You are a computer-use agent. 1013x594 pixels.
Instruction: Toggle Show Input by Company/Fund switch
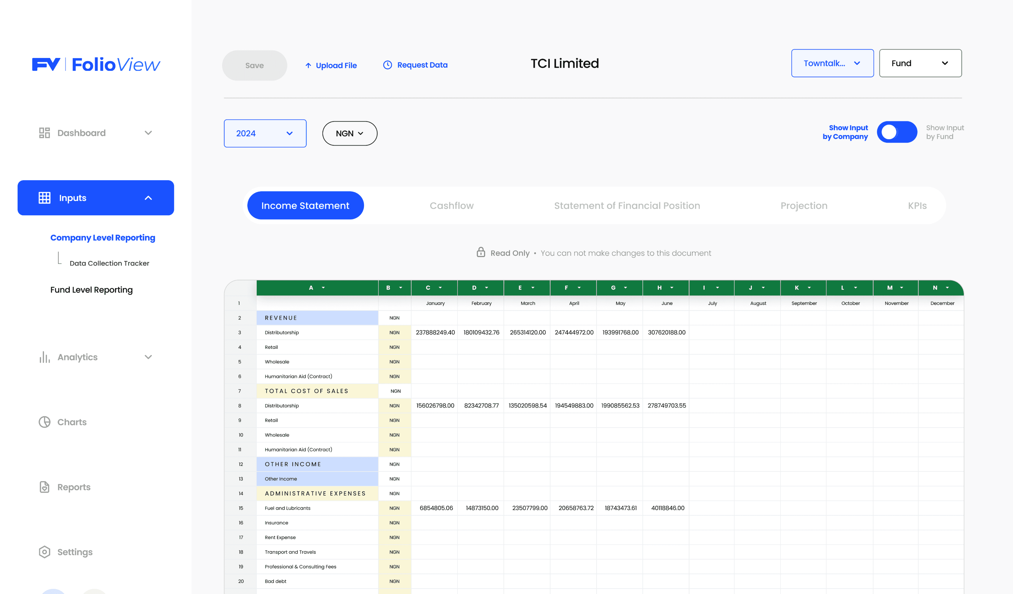897,132
